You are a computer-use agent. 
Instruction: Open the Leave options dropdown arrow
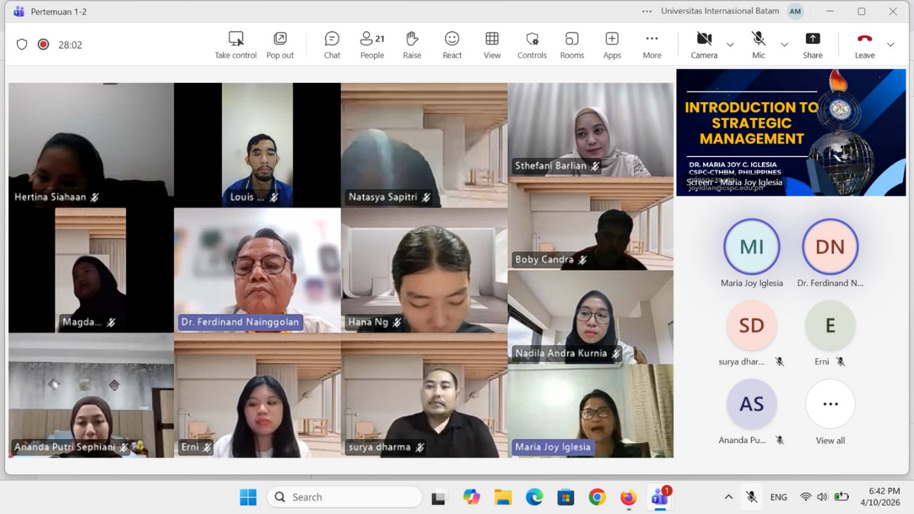pyautogui.click(x=890, y=45)
